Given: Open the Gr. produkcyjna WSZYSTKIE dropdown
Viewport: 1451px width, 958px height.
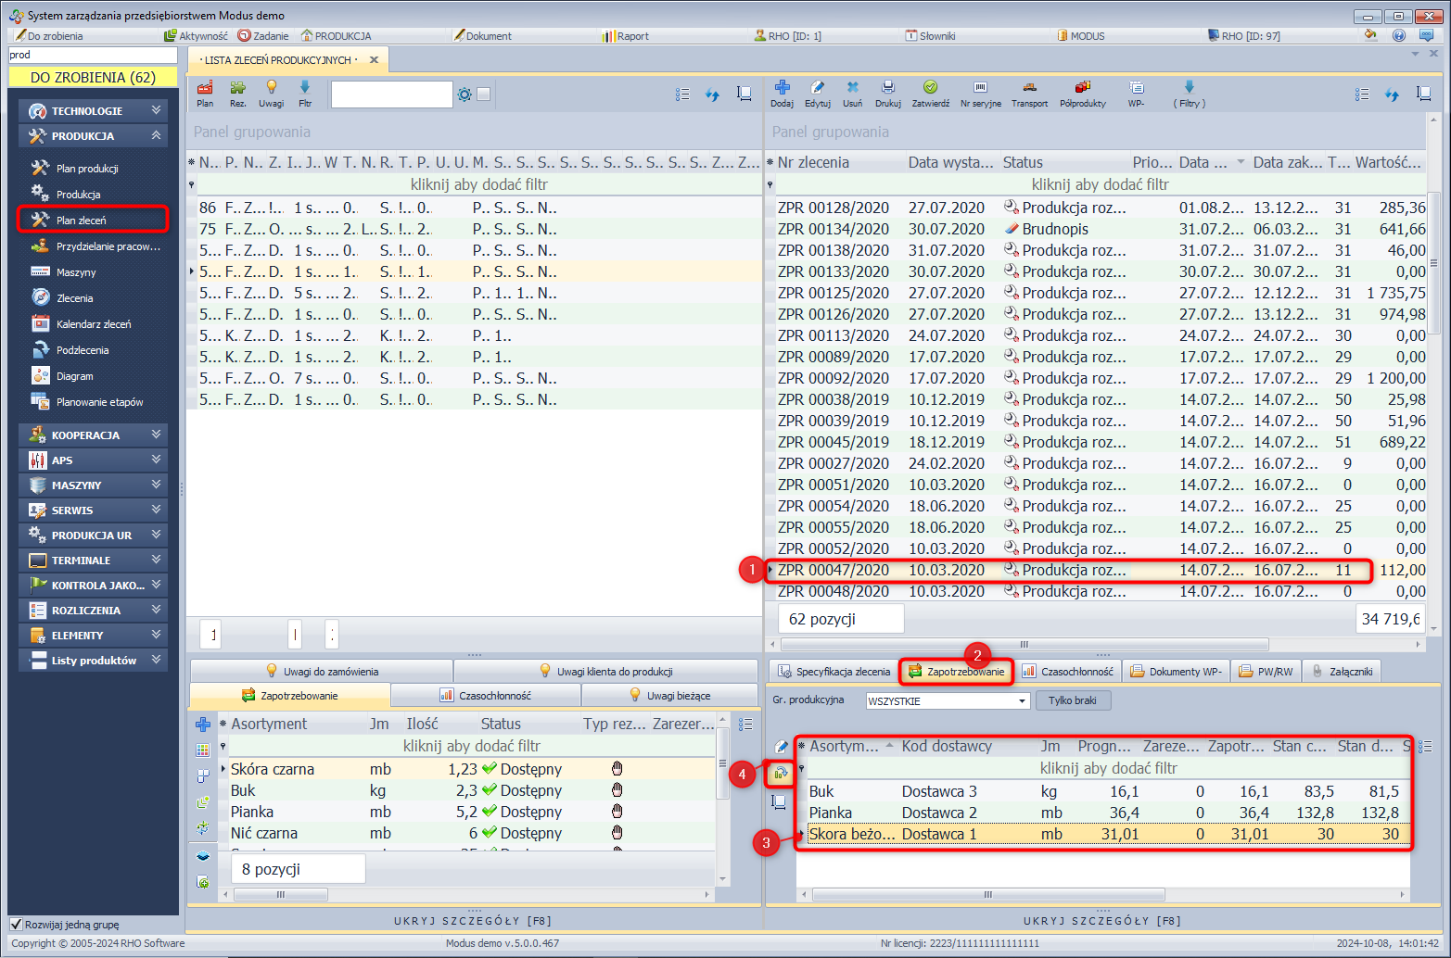Looking at the screenshot, I should tap(1022, 701).
